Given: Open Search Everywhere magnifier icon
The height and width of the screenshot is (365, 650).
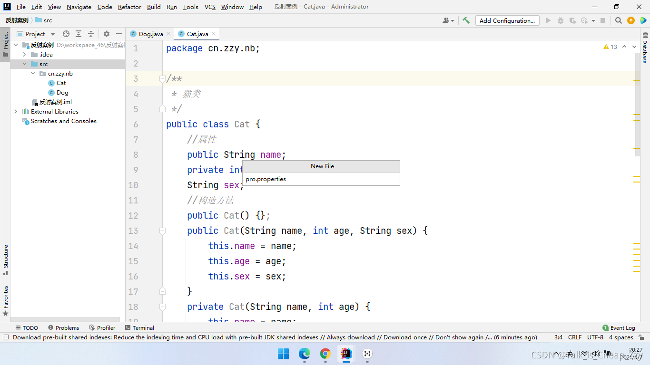Looking at the screenshot, I should [x=618, y=20].
